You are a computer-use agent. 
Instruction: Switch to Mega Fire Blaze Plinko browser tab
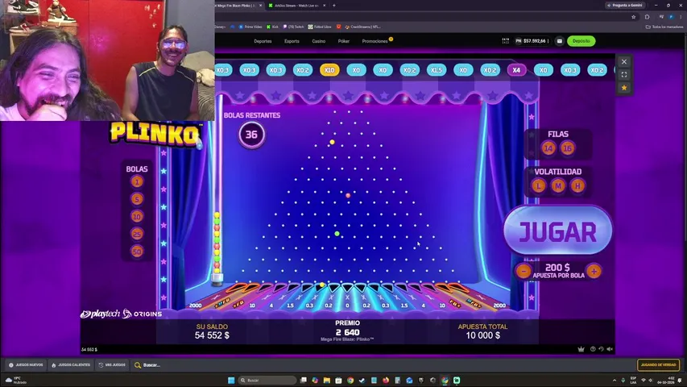coord(238,6)
